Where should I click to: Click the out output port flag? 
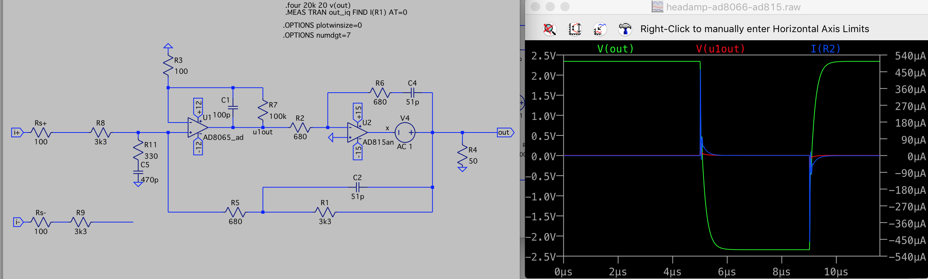pyautogui.click(x=505, y=132)
